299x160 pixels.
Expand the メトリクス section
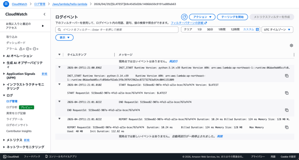pos(4,140)
